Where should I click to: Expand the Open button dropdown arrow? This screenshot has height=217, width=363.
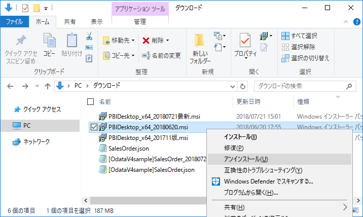(271, 36)
